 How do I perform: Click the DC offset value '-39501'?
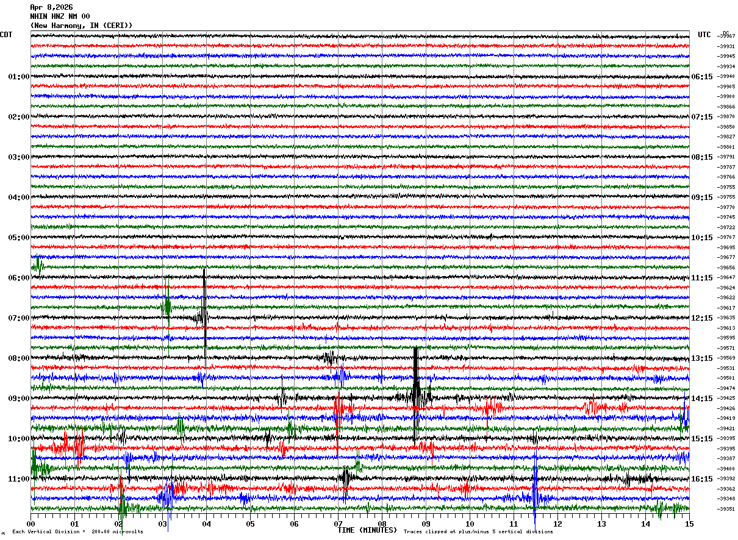coord(726,378)
